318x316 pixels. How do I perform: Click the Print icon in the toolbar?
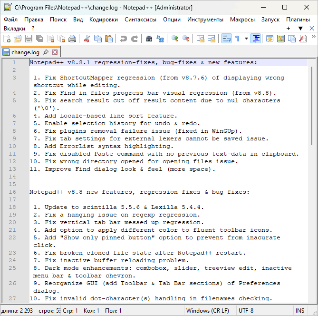(72, 39)
